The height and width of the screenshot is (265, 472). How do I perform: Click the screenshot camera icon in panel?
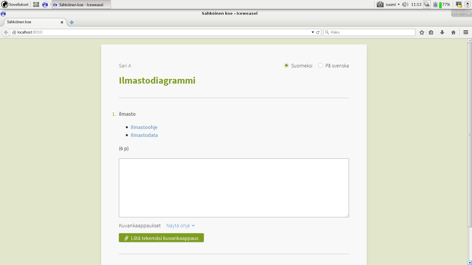[x=380, y=4]
